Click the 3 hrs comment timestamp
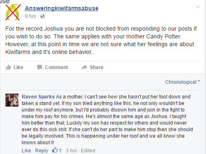The height and width of the screenshot is (154, 206). coord(72,151)
